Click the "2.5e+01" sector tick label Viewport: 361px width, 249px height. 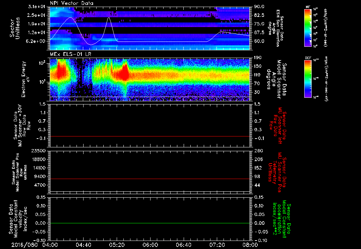(x=36, y=15)
